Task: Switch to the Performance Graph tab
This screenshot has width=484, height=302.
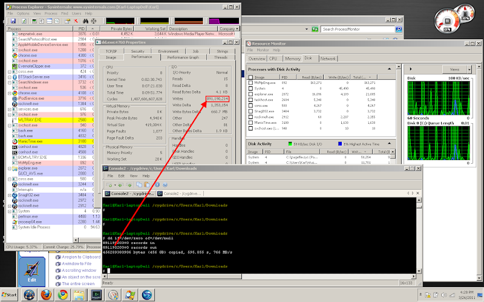Action: [183, 57]
